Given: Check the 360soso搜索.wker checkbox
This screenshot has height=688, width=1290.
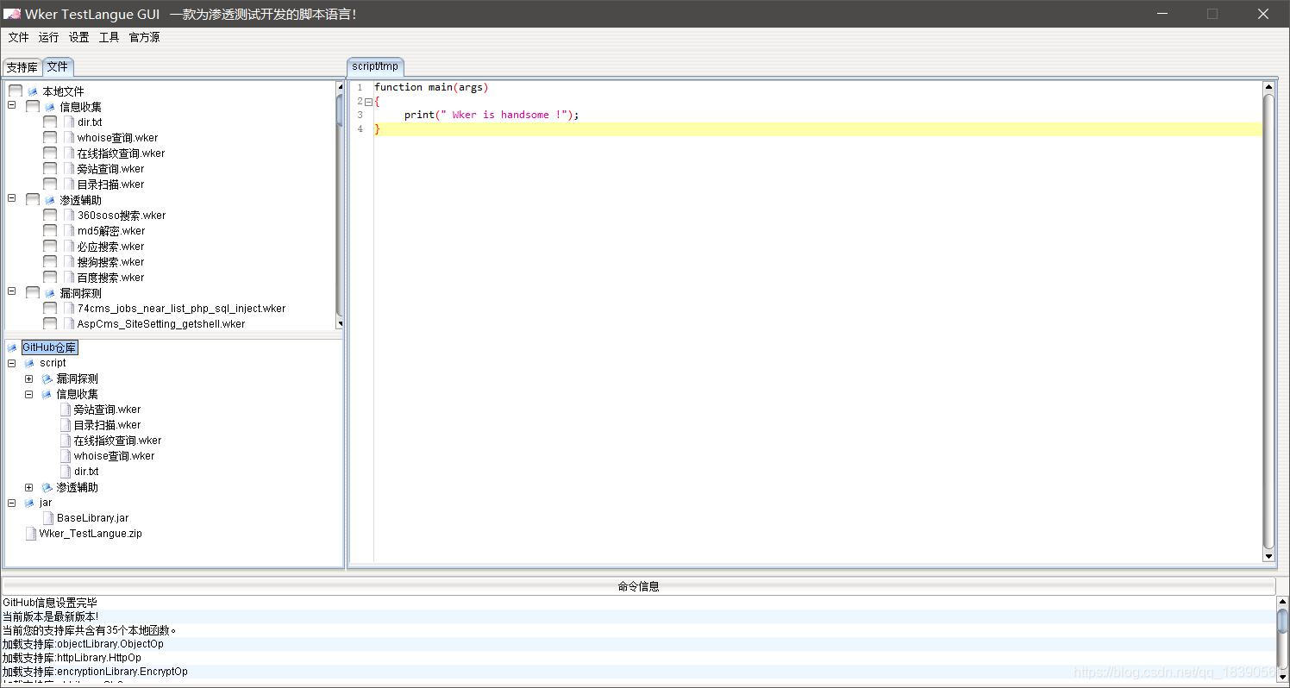Looking at the screenshot, I should point(50,215).
